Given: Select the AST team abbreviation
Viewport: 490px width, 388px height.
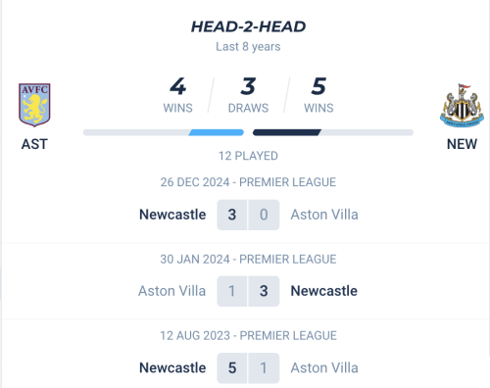Looking at the screenshot, I should [x=34, y=144].
